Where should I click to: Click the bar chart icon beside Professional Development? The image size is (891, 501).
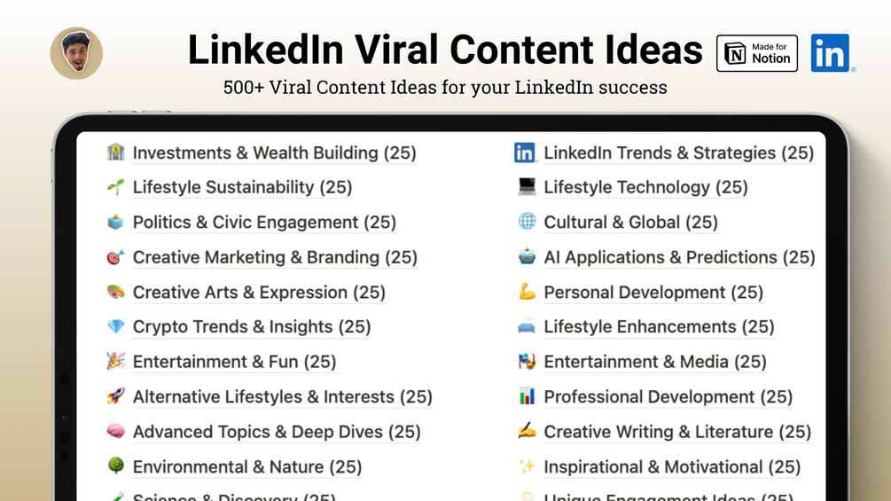[527, 396]
